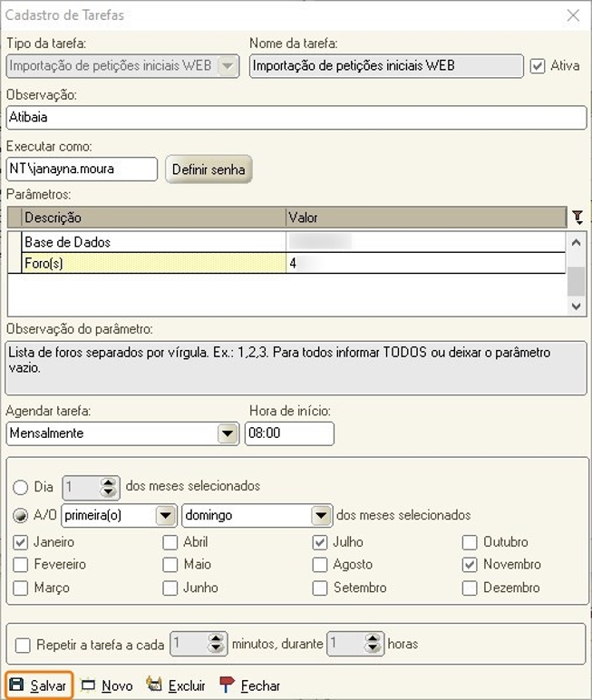Click the Excluir delete icon
This screenshot has width=592, height=700.
click(x=154, y=684)
